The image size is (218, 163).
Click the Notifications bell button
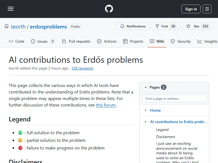tap(133, 26)
